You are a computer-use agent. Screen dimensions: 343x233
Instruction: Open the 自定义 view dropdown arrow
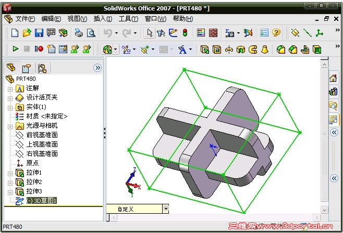tap(166, 209)
